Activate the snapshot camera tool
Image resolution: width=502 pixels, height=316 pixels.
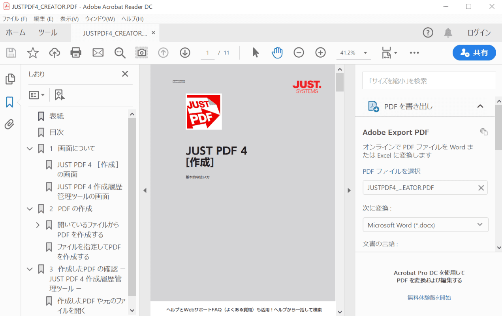(x=141, y=53)
